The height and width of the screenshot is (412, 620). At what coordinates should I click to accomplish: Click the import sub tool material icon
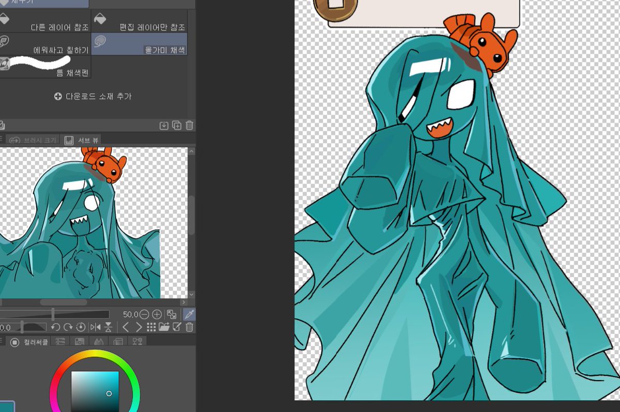pos(164,125)
